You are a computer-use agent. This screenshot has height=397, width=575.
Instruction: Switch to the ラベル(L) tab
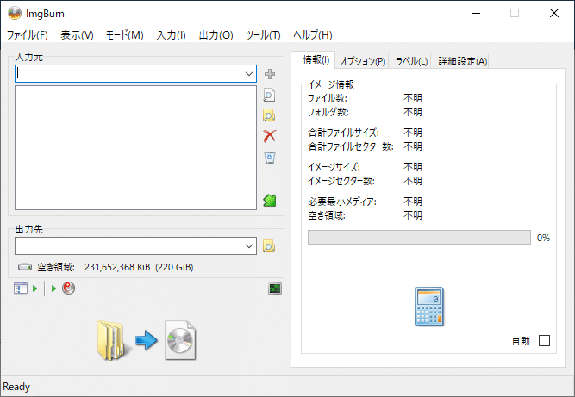point(411,61)
